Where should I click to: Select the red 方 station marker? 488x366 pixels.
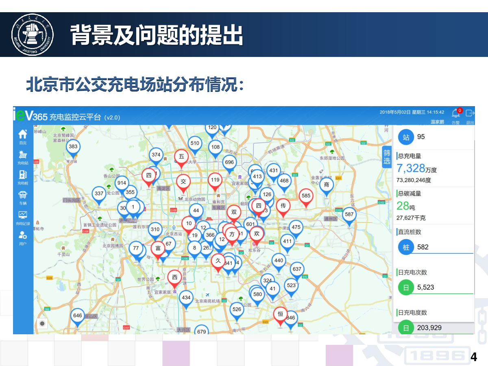232,237
